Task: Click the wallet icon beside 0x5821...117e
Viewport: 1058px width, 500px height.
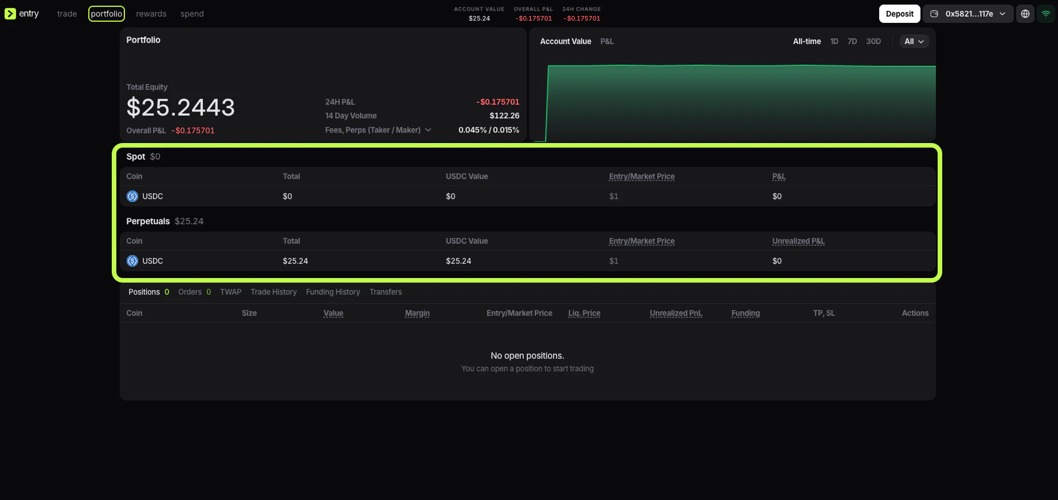Action: [x=934, y=14]
